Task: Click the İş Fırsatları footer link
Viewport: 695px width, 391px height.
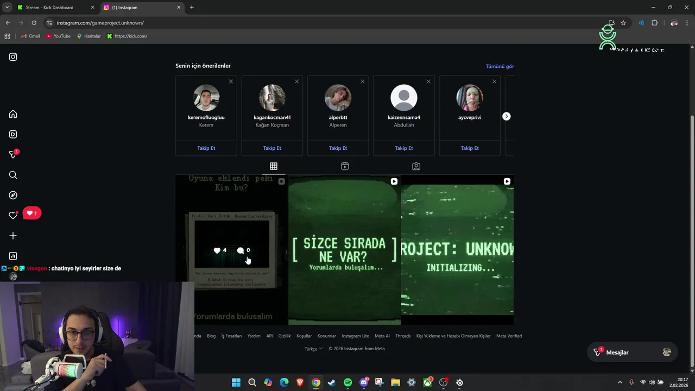Action: [x=231, y=336]
